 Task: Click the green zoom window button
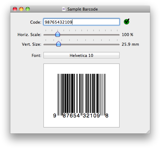28,9
